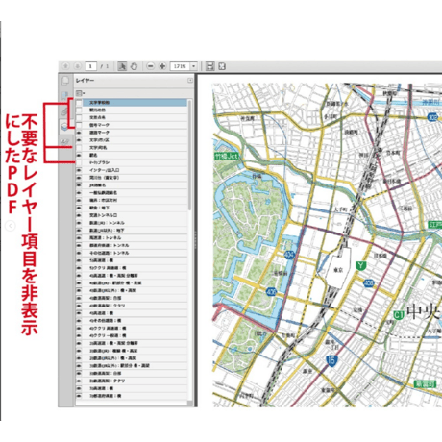The image size is (442, 442).
Task: Open the Signatures side panel
Action: point(65,141)
